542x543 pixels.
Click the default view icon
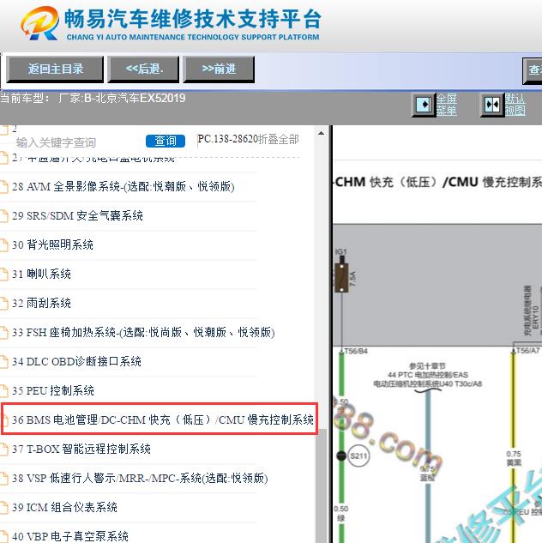[x=492, y=105]
